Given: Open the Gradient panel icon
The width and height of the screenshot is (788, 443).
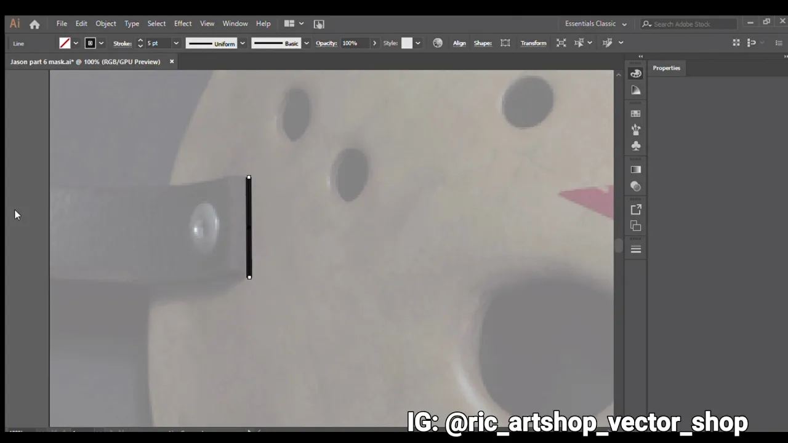Looking at the screenshot, I should 636,170.
